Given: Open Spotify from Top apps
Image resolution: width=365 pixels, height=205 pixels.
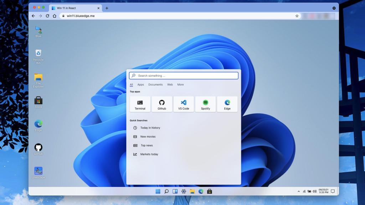Looking at the screenshot, I should [205, 104].
